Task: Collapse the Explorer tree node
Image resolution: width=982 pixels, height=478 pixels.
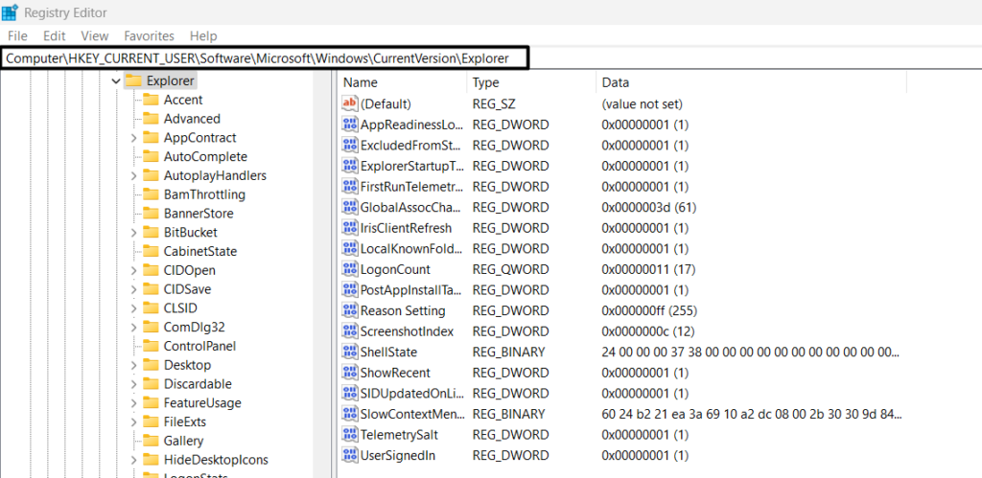Action: click(x=116, y=81)
